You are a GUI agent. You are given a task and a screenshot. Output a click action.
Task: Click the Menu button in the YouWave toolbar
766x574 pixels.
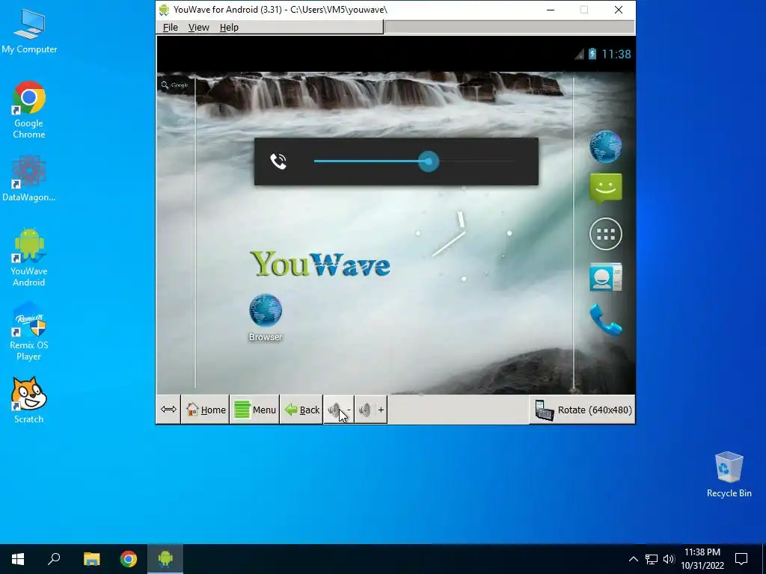tap(254, 410)
